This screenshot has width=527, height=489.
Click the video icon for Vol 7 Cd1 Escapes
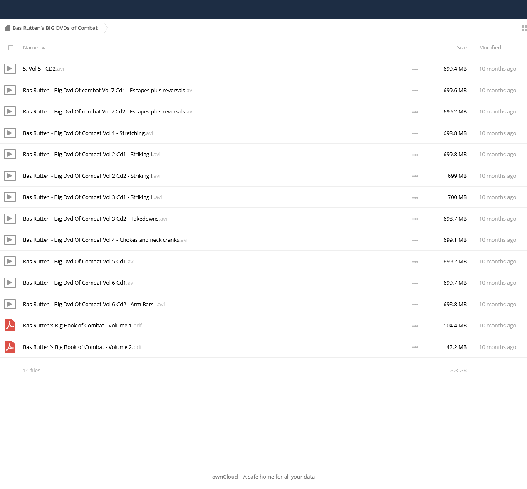click(x=10, y=90)
